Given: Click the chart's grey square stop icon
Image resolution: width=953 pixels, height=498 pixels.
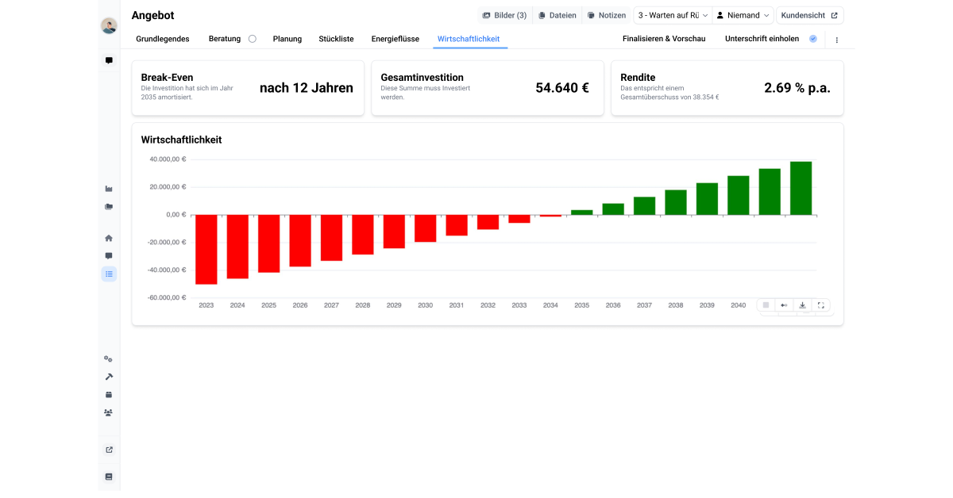Looking at the screenshot, I should [766, 305].
